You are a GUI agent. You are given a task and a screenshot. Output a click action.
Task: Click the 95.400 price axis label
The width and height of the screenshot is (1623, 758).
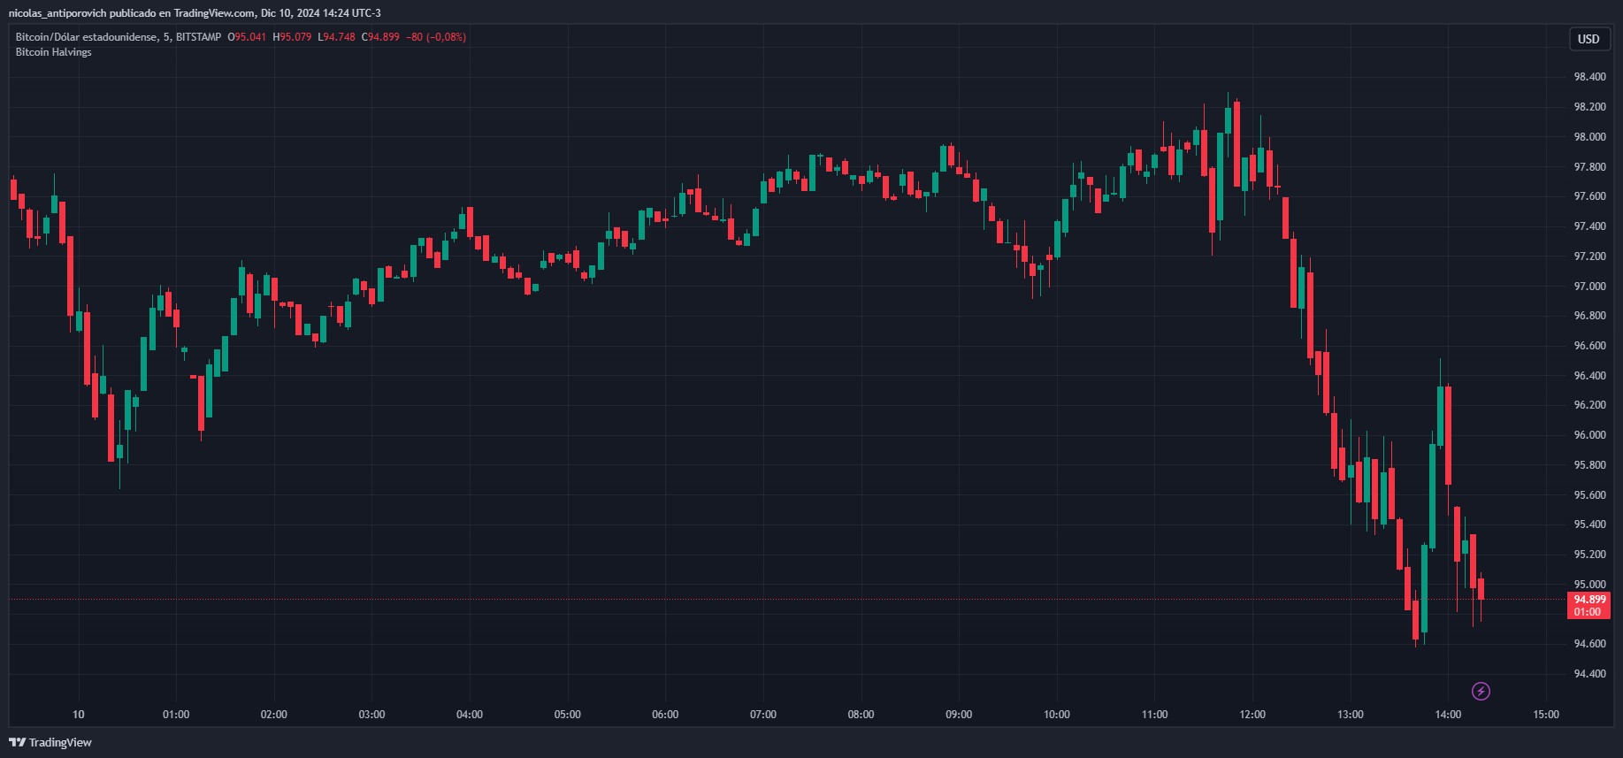(1589, 524)
